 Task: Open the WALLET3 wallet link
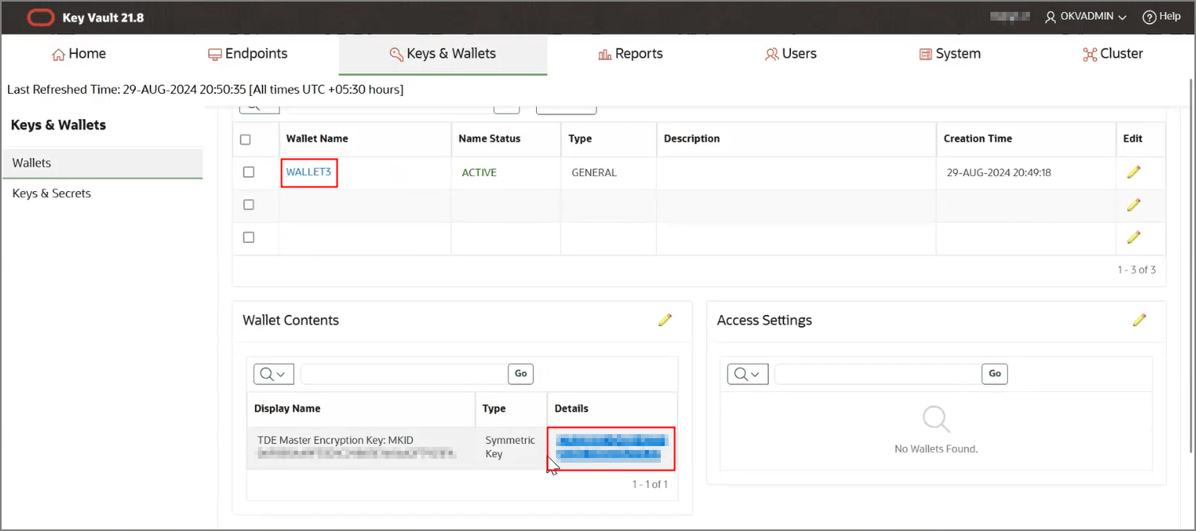coord(308,172)
